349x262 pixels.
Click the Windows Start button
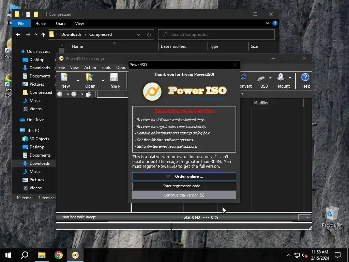point(8,255)
